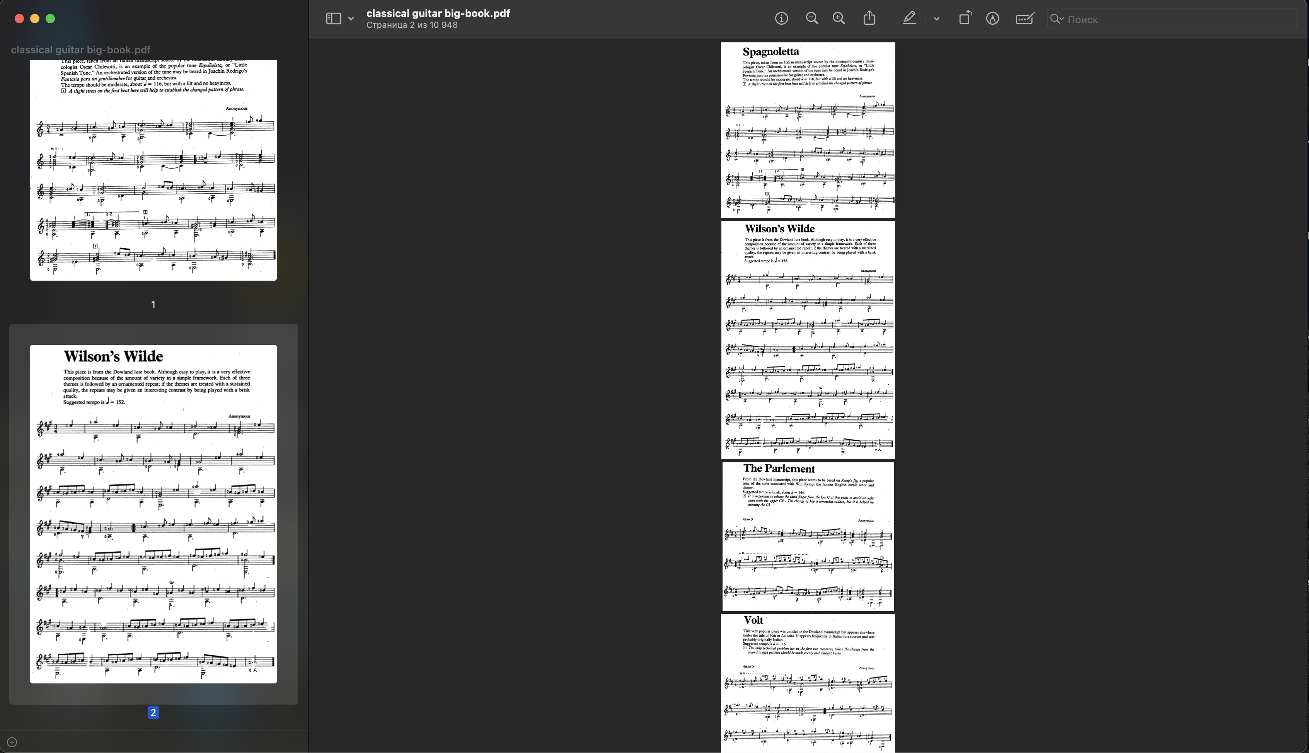This screenshot has height=753, width=1309.
Task: Open the form filling tool
Action: 1024,19
